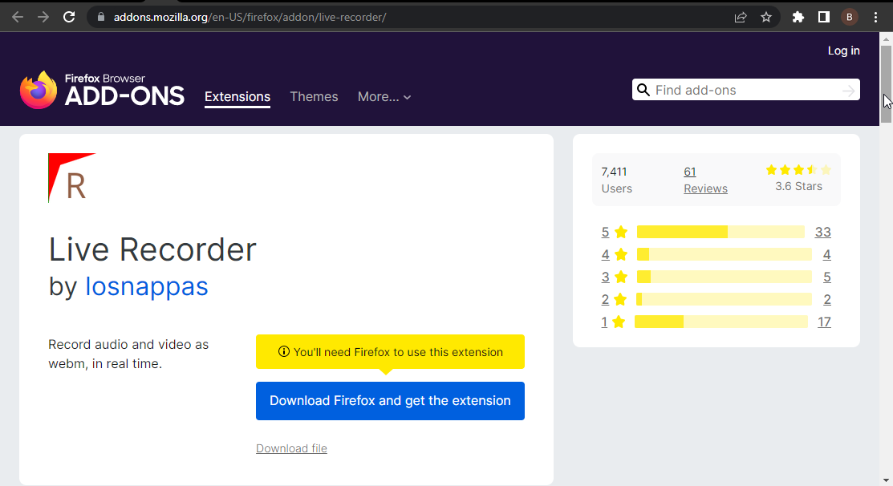
Task: Click the Download file link
Action: pos(291,448)
